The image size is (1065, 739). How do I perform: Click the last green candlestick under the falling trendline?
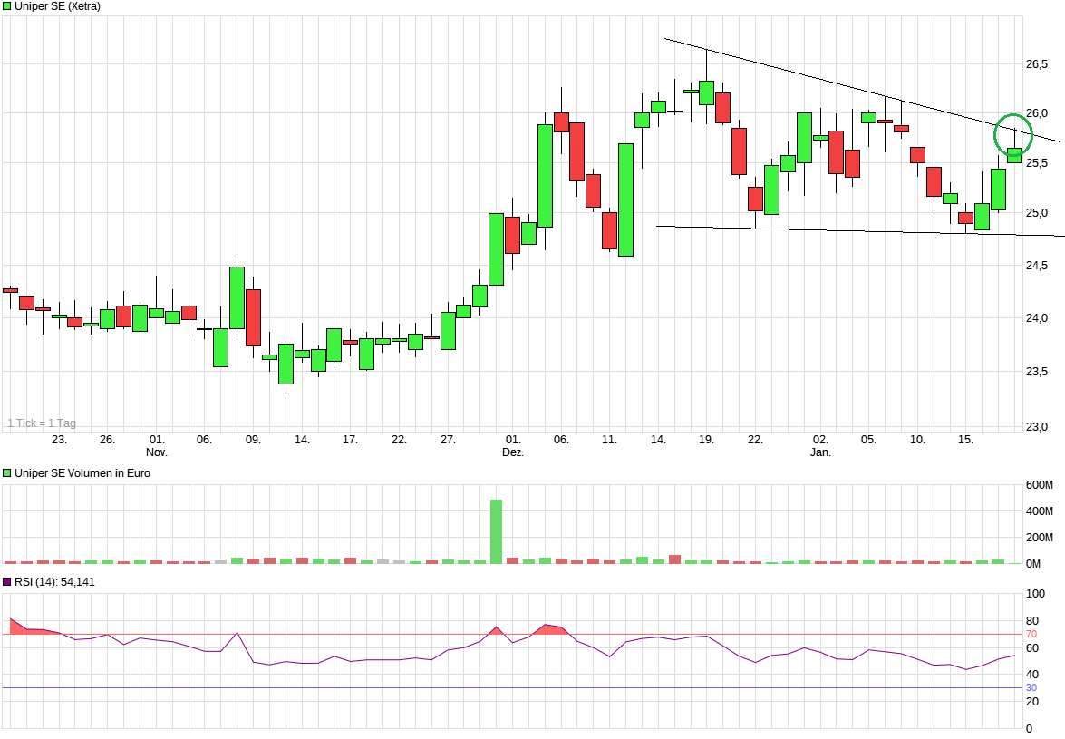tap(1015, 156)
